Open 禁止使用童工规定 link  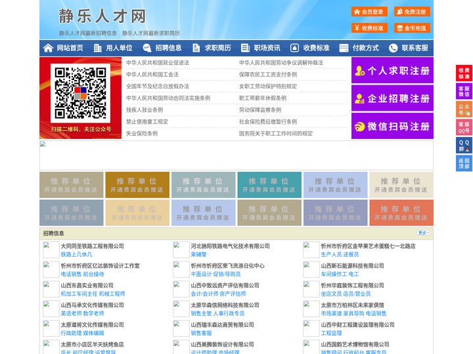pos(147,122)
